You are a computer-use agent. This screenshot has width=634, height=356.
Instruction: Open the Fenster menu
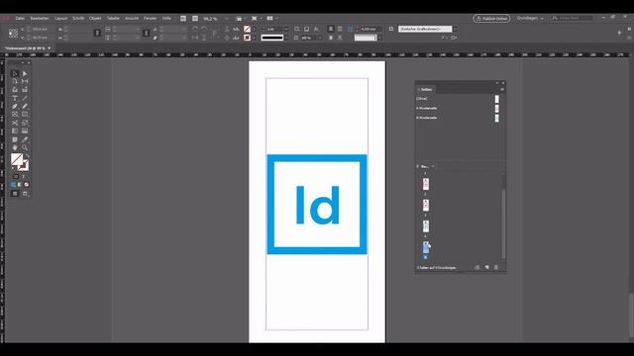pyautogui.click(x=150, y=18)
